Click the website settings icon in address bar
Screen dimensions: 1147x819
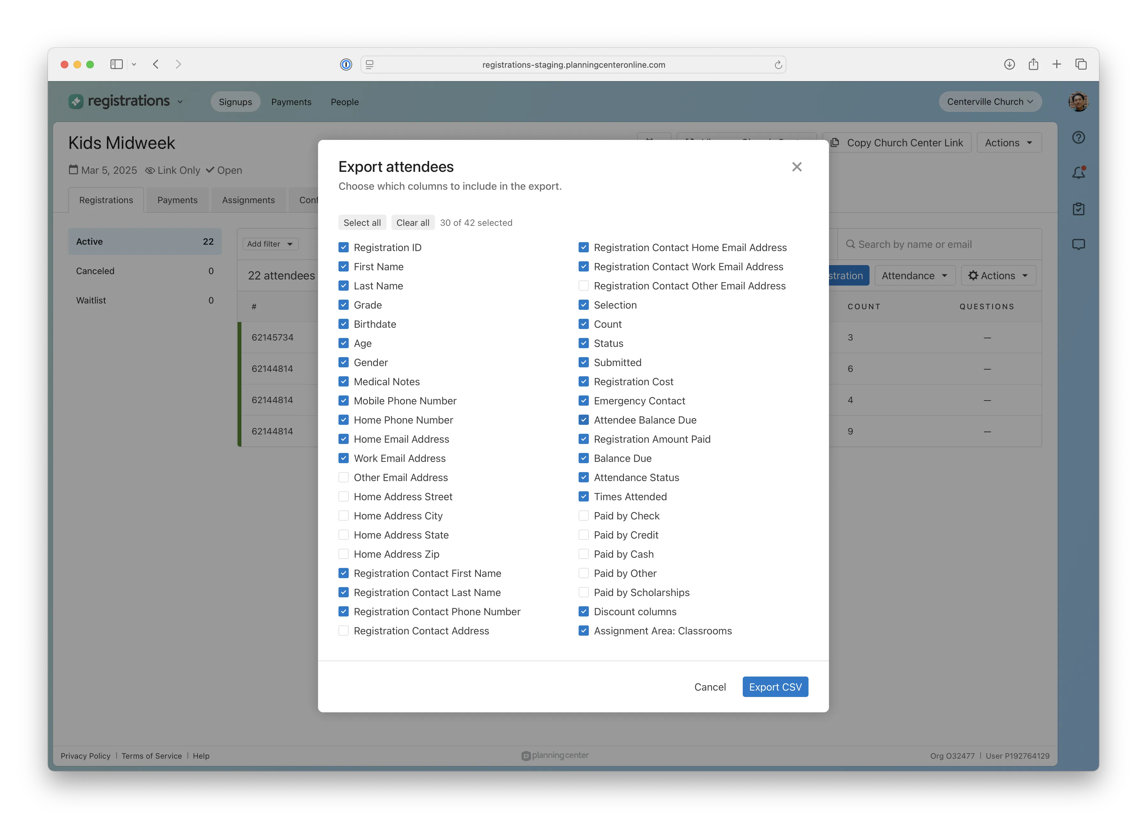[x=369, y=65]
